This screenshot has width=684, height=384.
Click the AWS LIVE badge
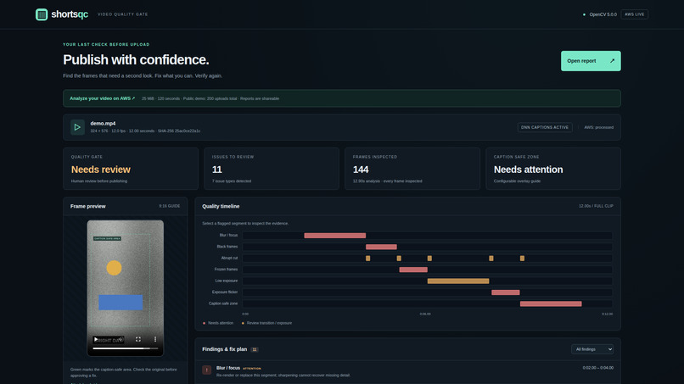pos(634,14)
